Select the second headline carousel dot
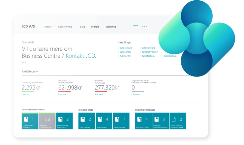 pyautogui.click(x=24, y=62)
